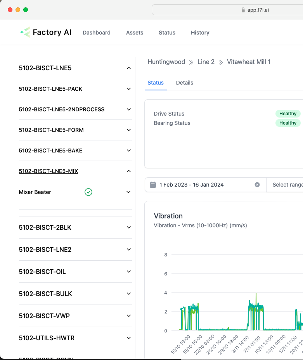Image resolution: width=303 pixels, height=360 pixels.
Task: Click the yellow macOS minimize button
Action: 18,10
